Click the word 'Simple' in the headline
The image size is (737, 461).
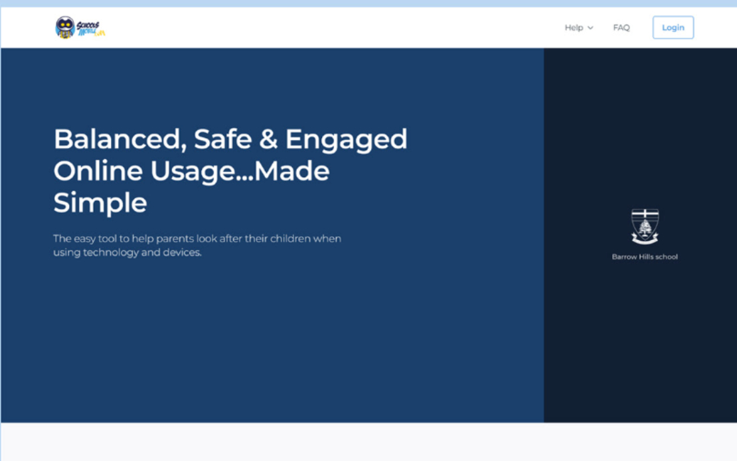(x=100, y=203)
